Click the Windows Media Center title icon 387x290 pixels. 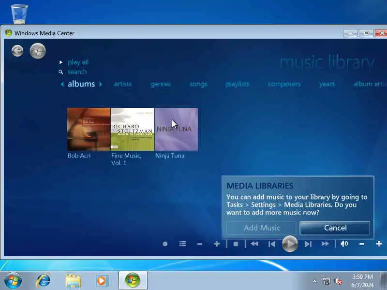click(x=8, y=33)
